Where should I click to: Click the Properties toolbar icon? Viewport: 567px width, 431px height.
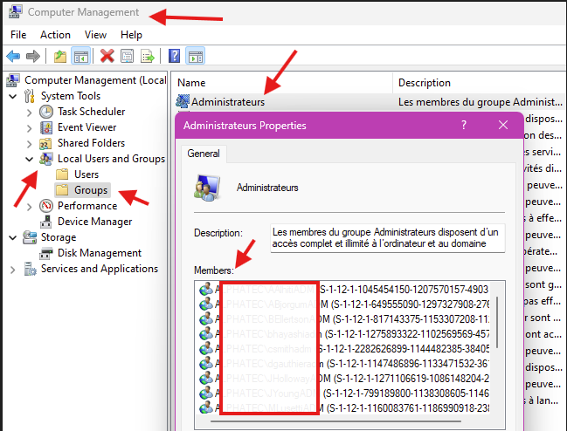(x=127, y=57)
